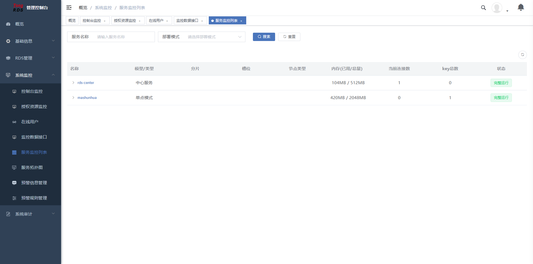Click the 在线用户 signal icon

[x=14, y=122]
